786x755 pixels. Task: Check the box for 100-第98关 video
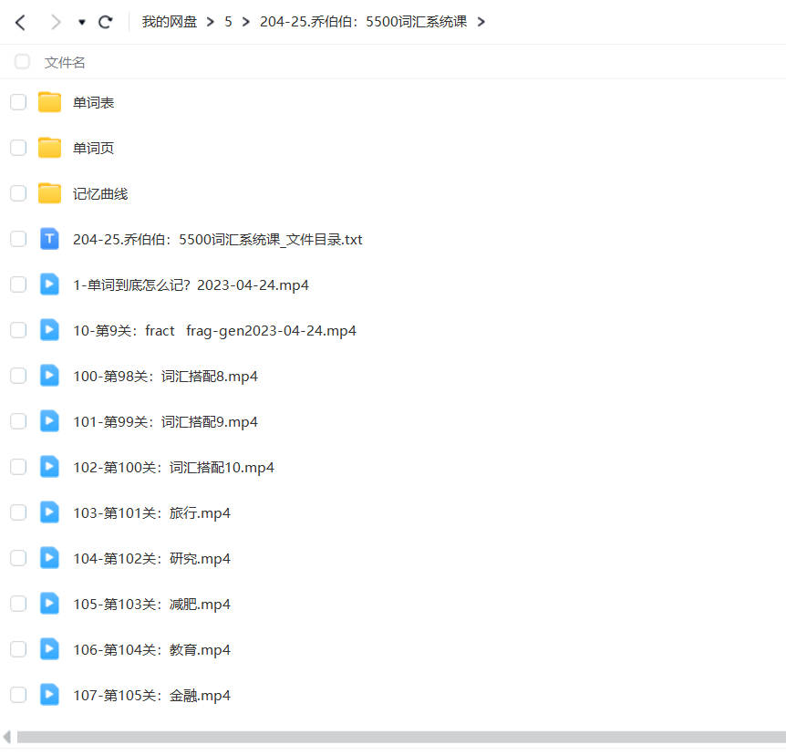coord(18,376)
